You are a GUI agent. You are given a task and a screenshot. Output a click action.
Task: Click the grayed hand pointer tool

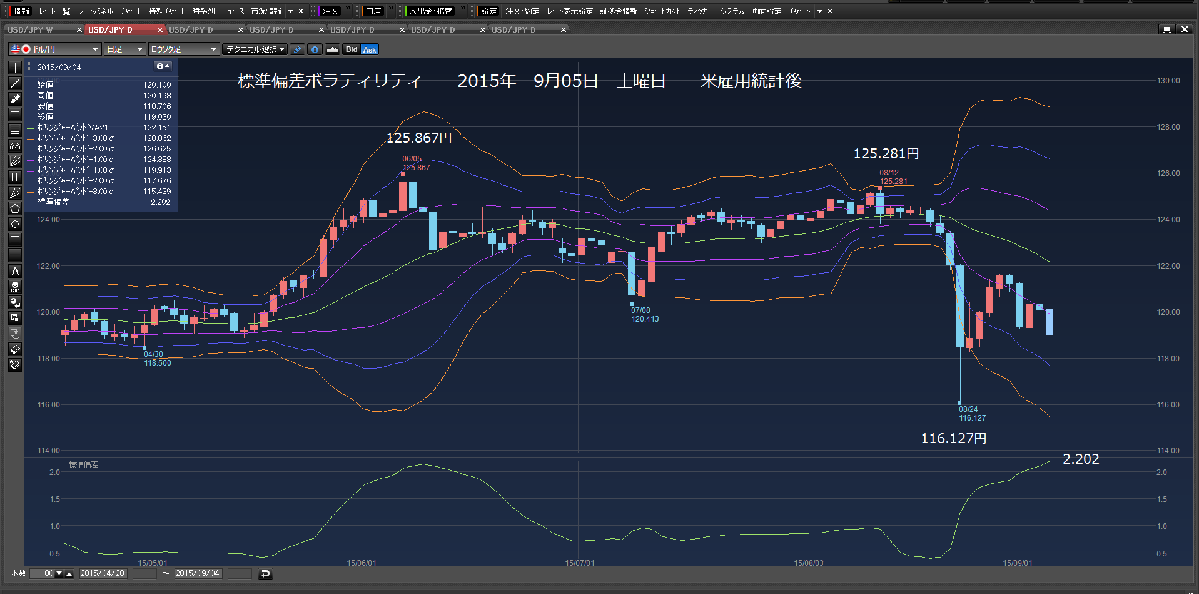point(15,334)
